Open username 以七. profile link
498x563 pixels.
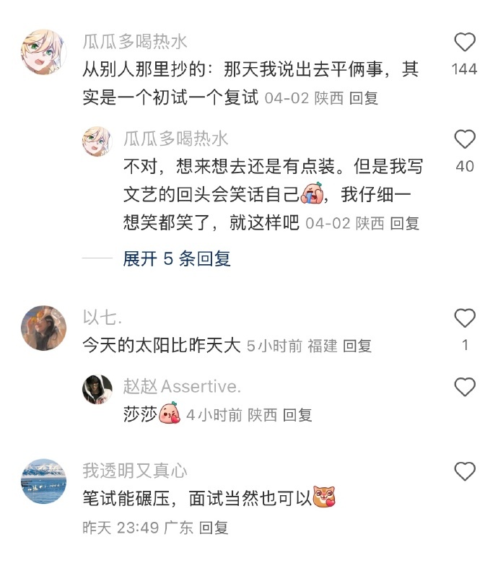coord(102,318)
